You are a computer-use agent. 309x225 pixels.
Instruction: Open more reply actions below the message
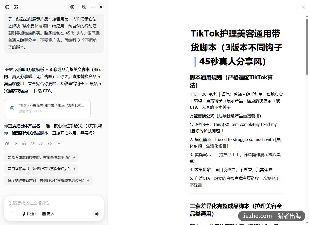pyautogui.click(x=58, y=143)
